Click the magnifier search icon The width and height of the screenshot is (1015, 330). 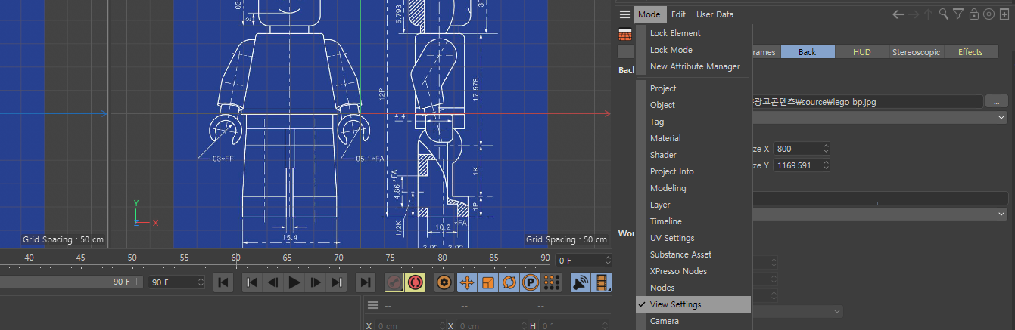pos(943,14)
